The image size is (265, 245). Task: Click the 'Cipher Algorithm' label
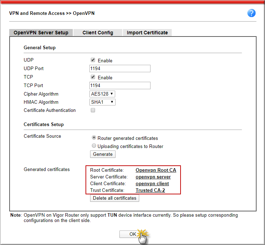pyautogui.click(x=41, y=94)
